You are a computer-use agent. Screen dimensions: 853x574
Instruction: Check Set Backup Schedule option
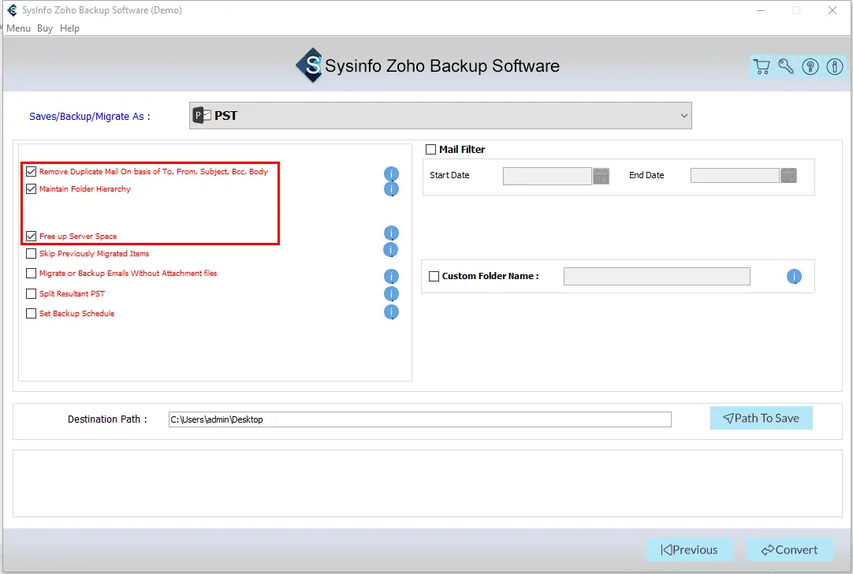click(x=31, y=313)
